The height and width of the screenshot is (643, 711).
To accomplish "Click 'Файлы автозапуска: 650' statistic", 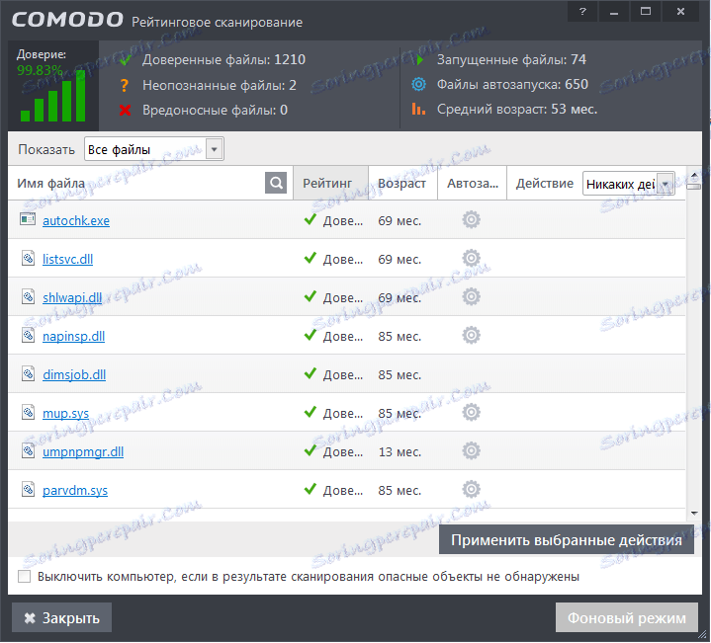I will tap(512, 84).
